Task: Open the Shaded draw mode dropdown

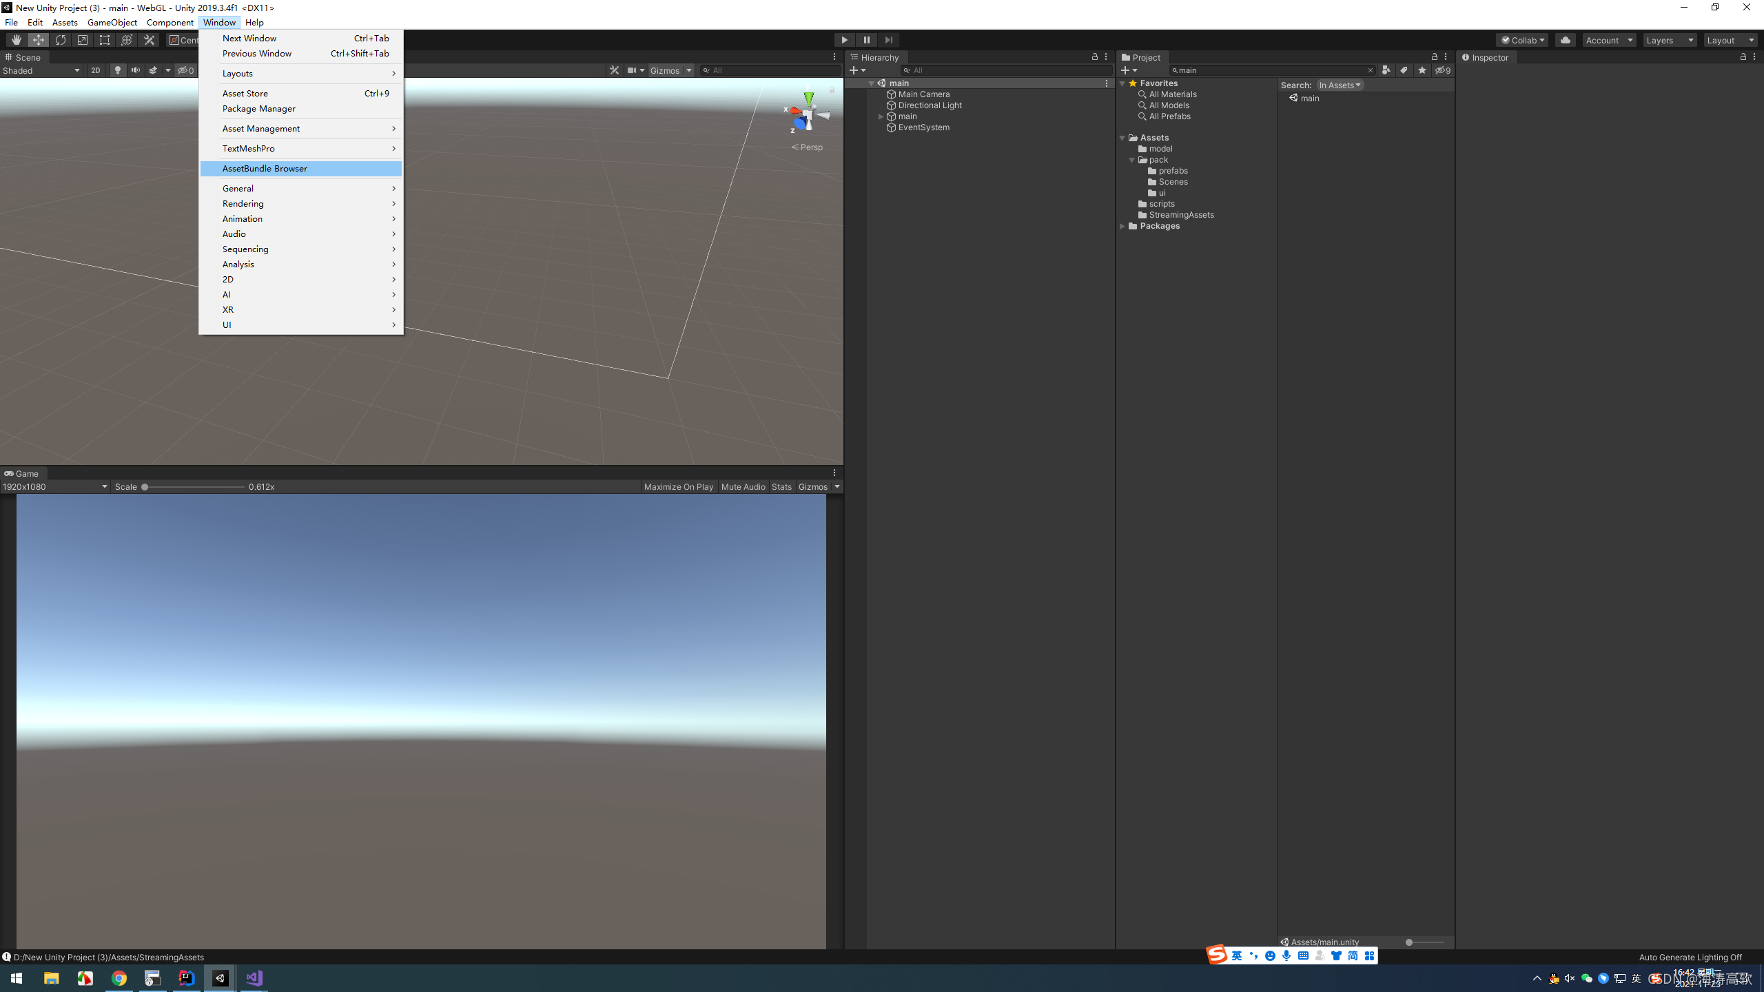Action: 41,70
